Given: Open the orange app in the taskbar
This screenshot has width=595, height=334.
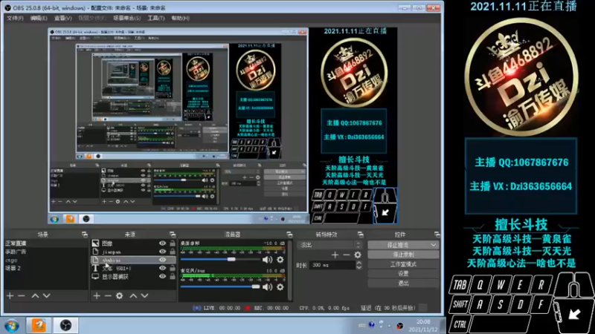Looking at the screenshot, I should [x=39, y=325].
